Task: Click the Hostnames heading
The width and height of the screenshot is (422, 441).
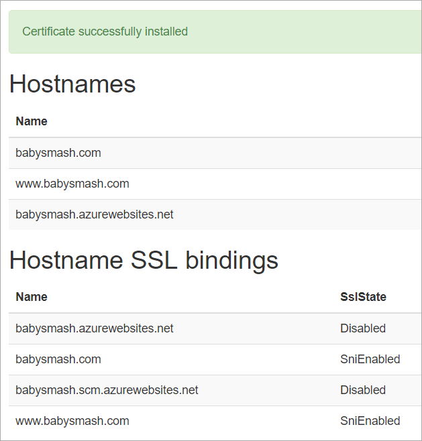Action: [72, 84]
